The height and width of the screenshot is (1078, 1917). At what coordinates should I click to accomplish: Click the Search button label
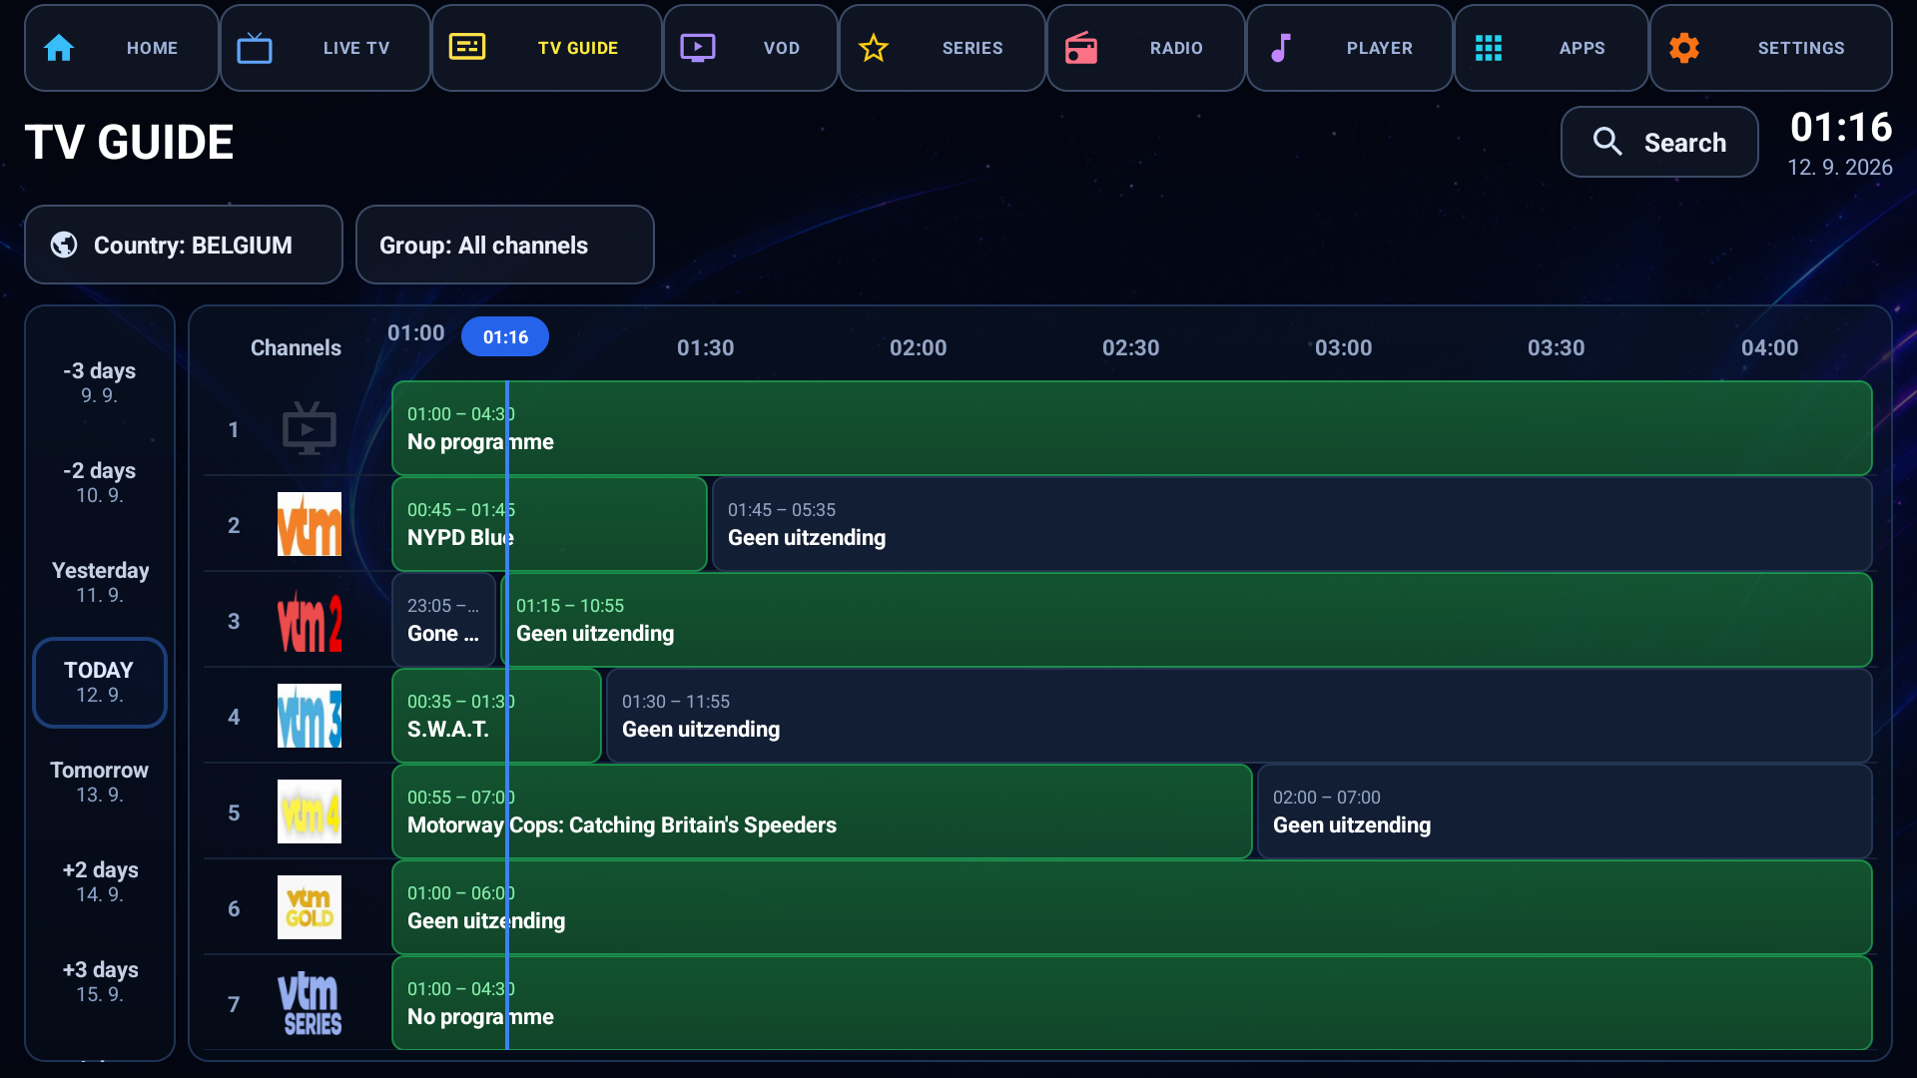[x=1685, y=143]
